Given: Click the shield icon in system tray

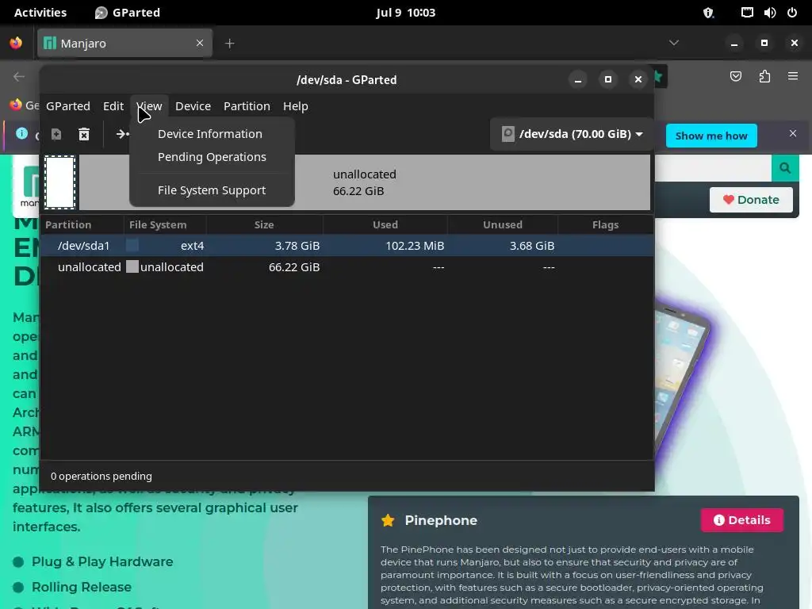Looking at the screenshot, I should [708, 13].
